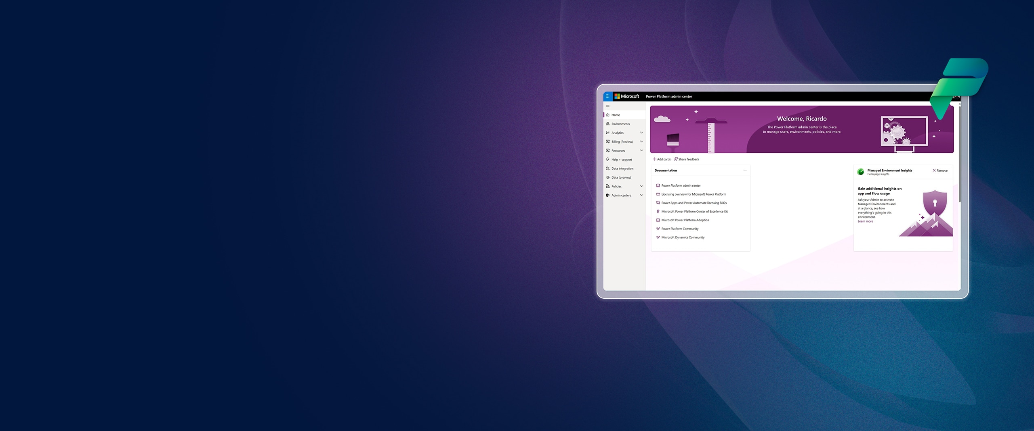1034x431 pixels.
Task: Expand the Analytics chevron
Action: pyautogui.click(x=641, y=133)
